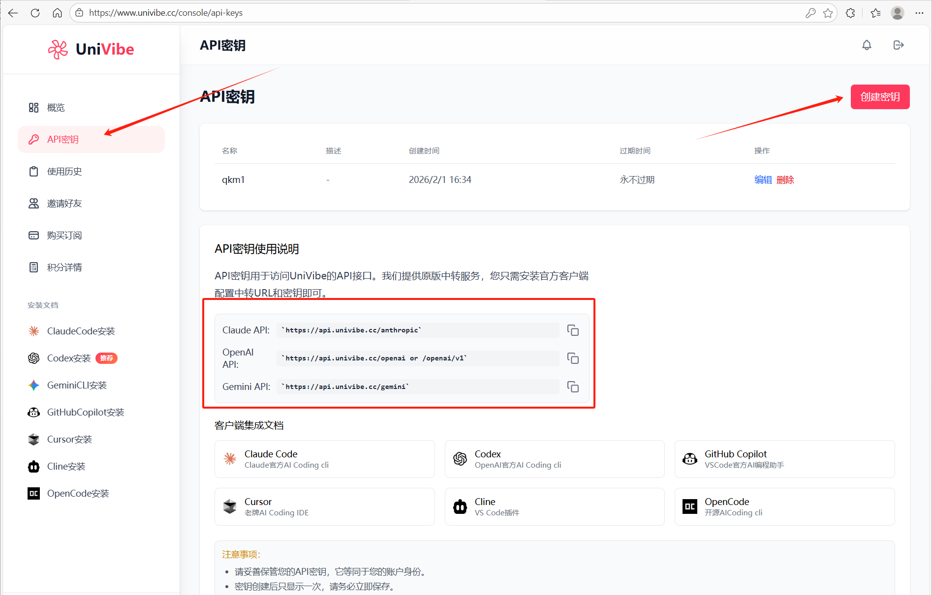This screenshot has width=932, height=595.
Task: Copy the Gemini API URL
Action: click(573, 387)
